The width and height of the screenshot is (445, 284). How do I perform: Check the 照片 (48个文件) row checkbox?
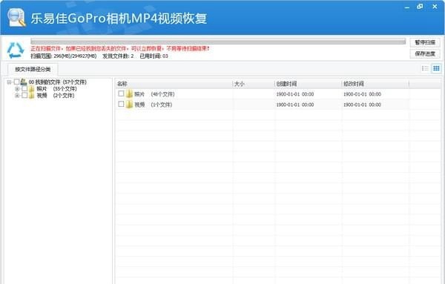[x=121, y=93]
